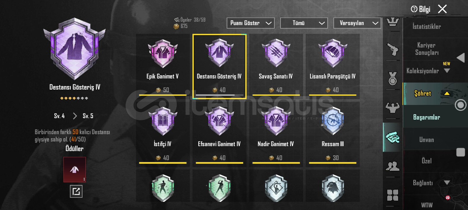Select the muscular figure sidebar icon
This screenshot has height=210, width=468.
[393, 107]
